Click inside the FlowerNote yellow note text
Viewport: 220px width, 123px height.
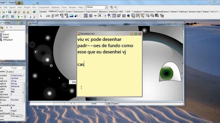[109, 66]
